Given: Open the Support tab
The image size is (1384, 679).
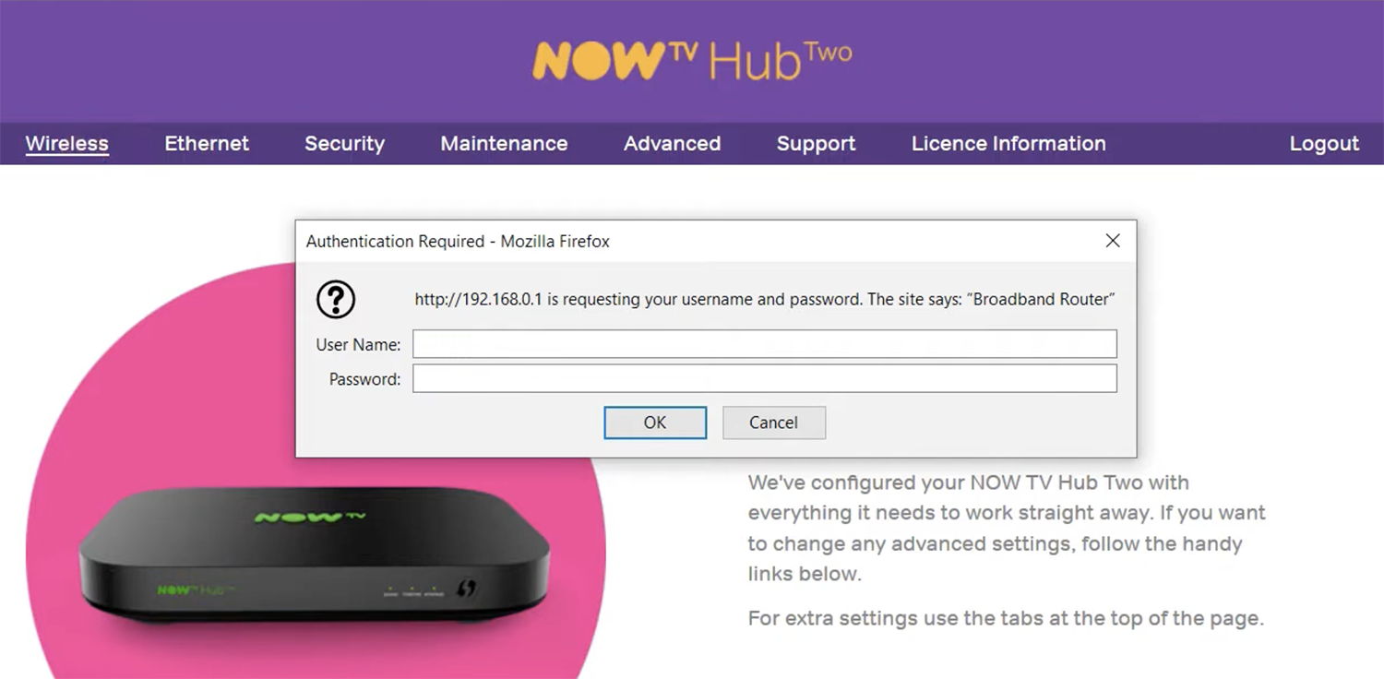Looking at the screenshot, I should click(816, 144).
